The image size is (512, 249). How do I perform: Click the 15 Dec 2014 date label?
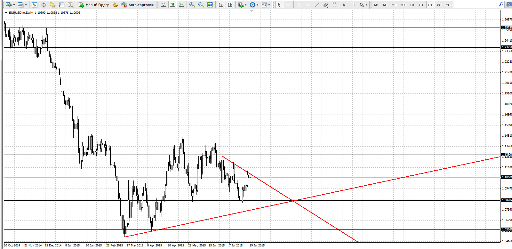(53, 245)
